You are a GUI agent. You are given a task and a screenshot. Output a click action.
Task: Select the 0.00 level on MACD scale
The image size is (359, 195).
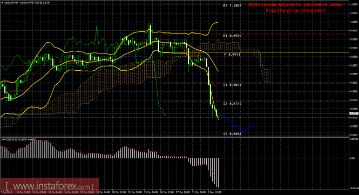click(353, 158)
